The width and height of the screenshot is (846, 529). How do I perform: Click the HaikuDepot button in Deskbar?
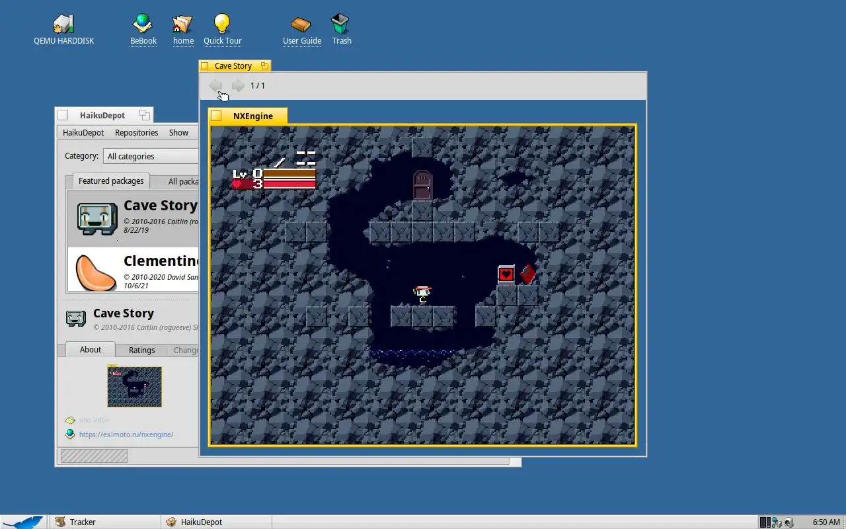click(217, 522)
